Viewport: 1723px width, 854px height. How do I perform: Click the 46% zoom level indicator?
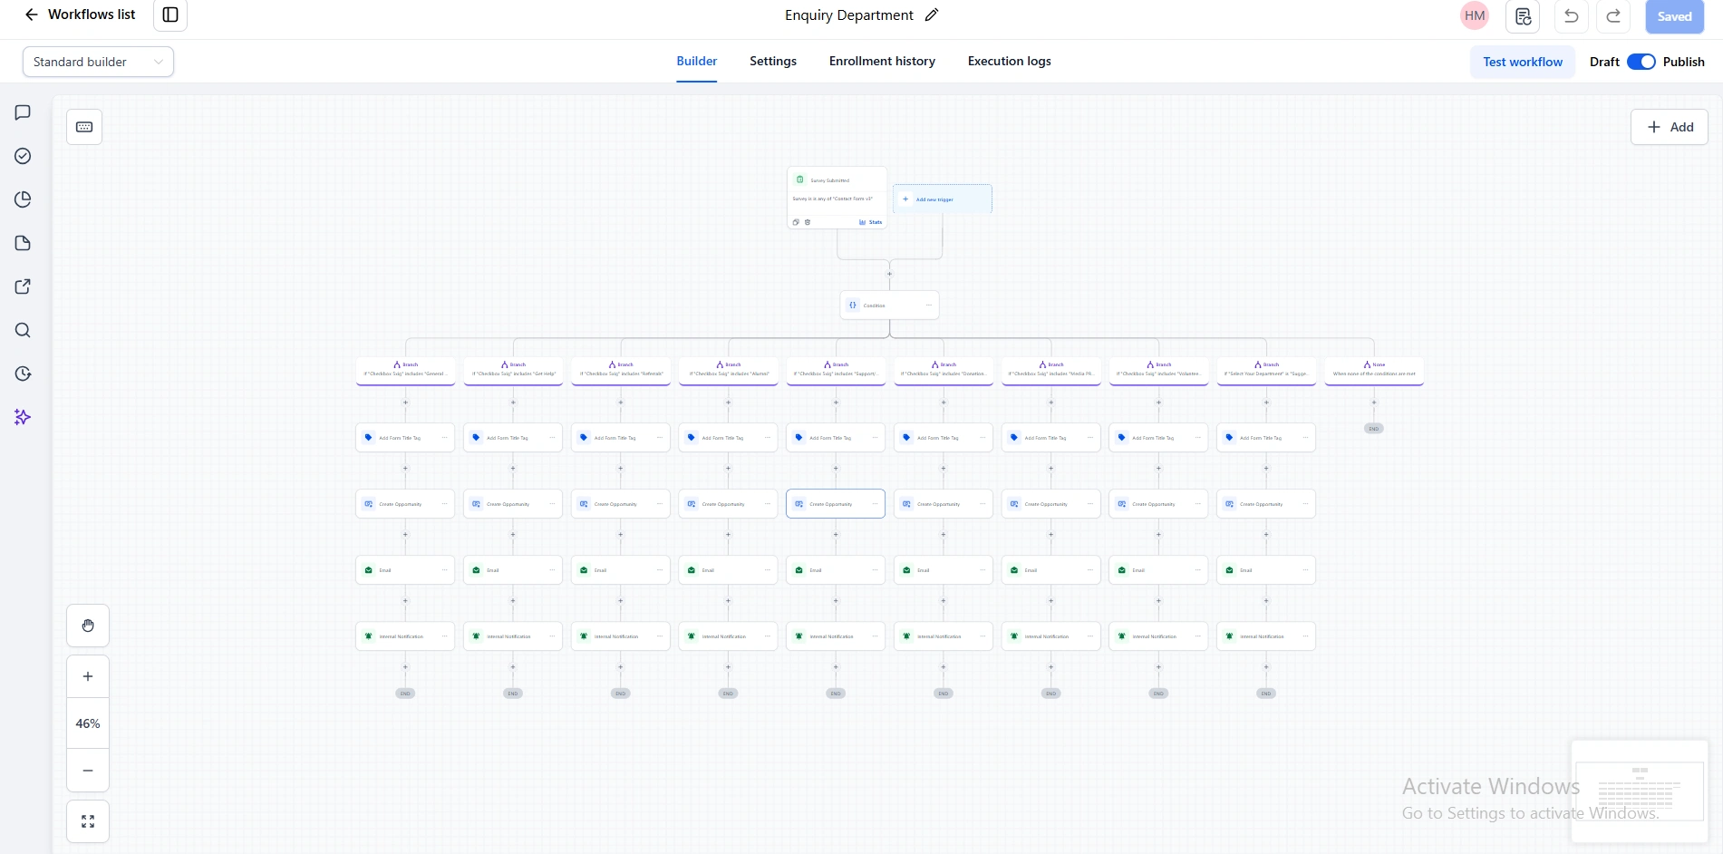coord(88,723)
